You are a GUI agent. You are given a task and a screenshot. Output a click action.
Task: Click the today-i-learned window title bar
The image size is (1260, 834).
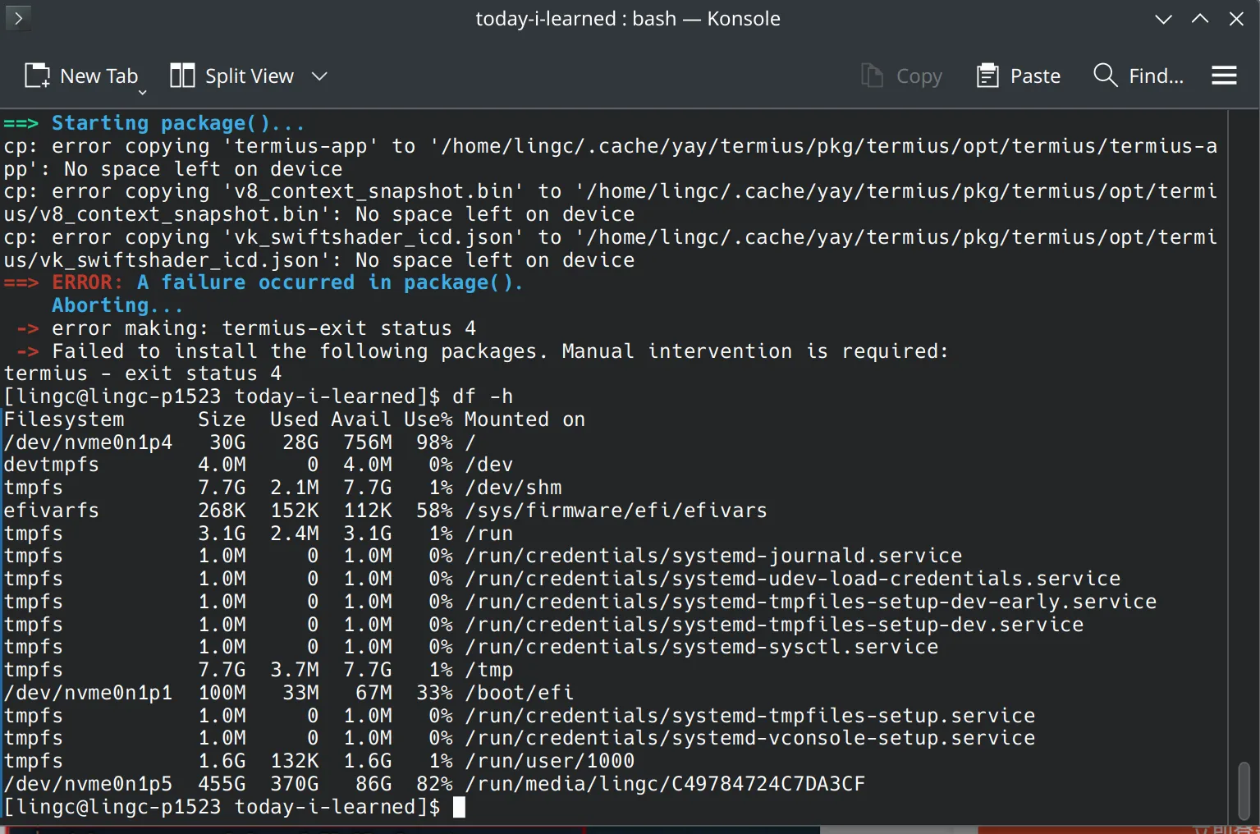628,19
